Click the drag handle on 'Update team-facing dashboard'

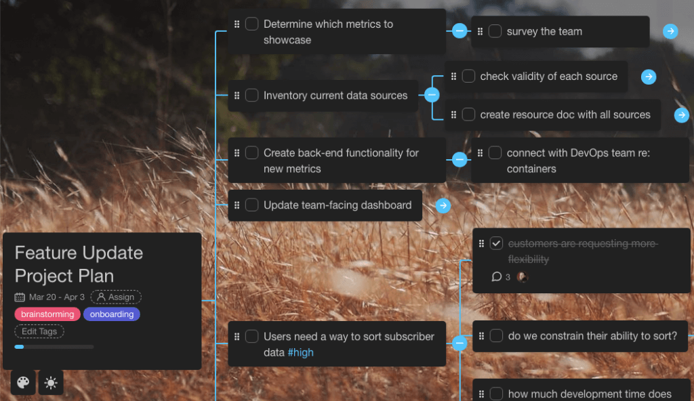point(236,205)
